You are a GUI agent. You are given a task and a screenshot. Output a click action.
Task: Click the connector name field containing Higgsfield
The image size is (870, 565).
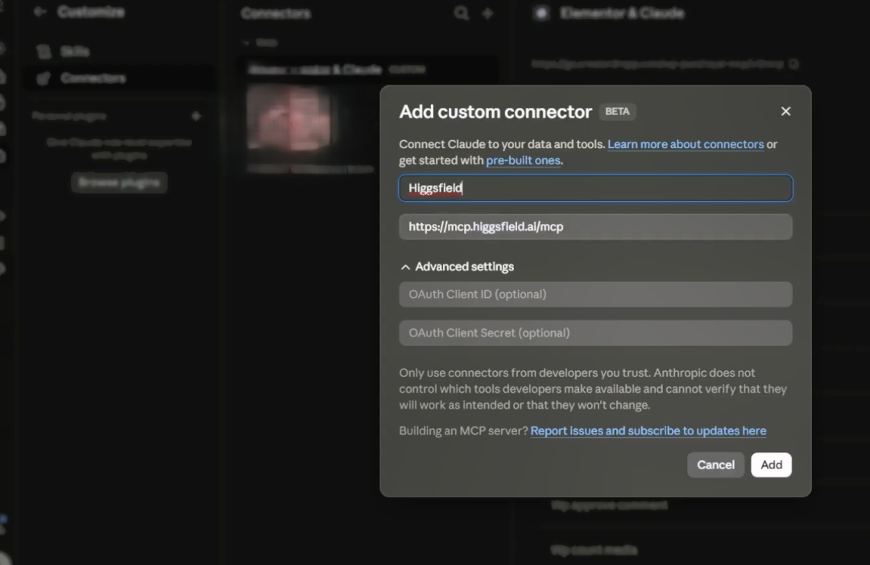(x=595, y=188)
